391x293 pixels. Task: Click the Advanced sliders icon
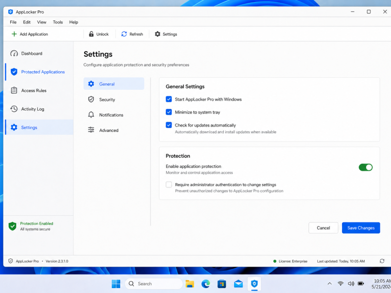pos(91,130)
